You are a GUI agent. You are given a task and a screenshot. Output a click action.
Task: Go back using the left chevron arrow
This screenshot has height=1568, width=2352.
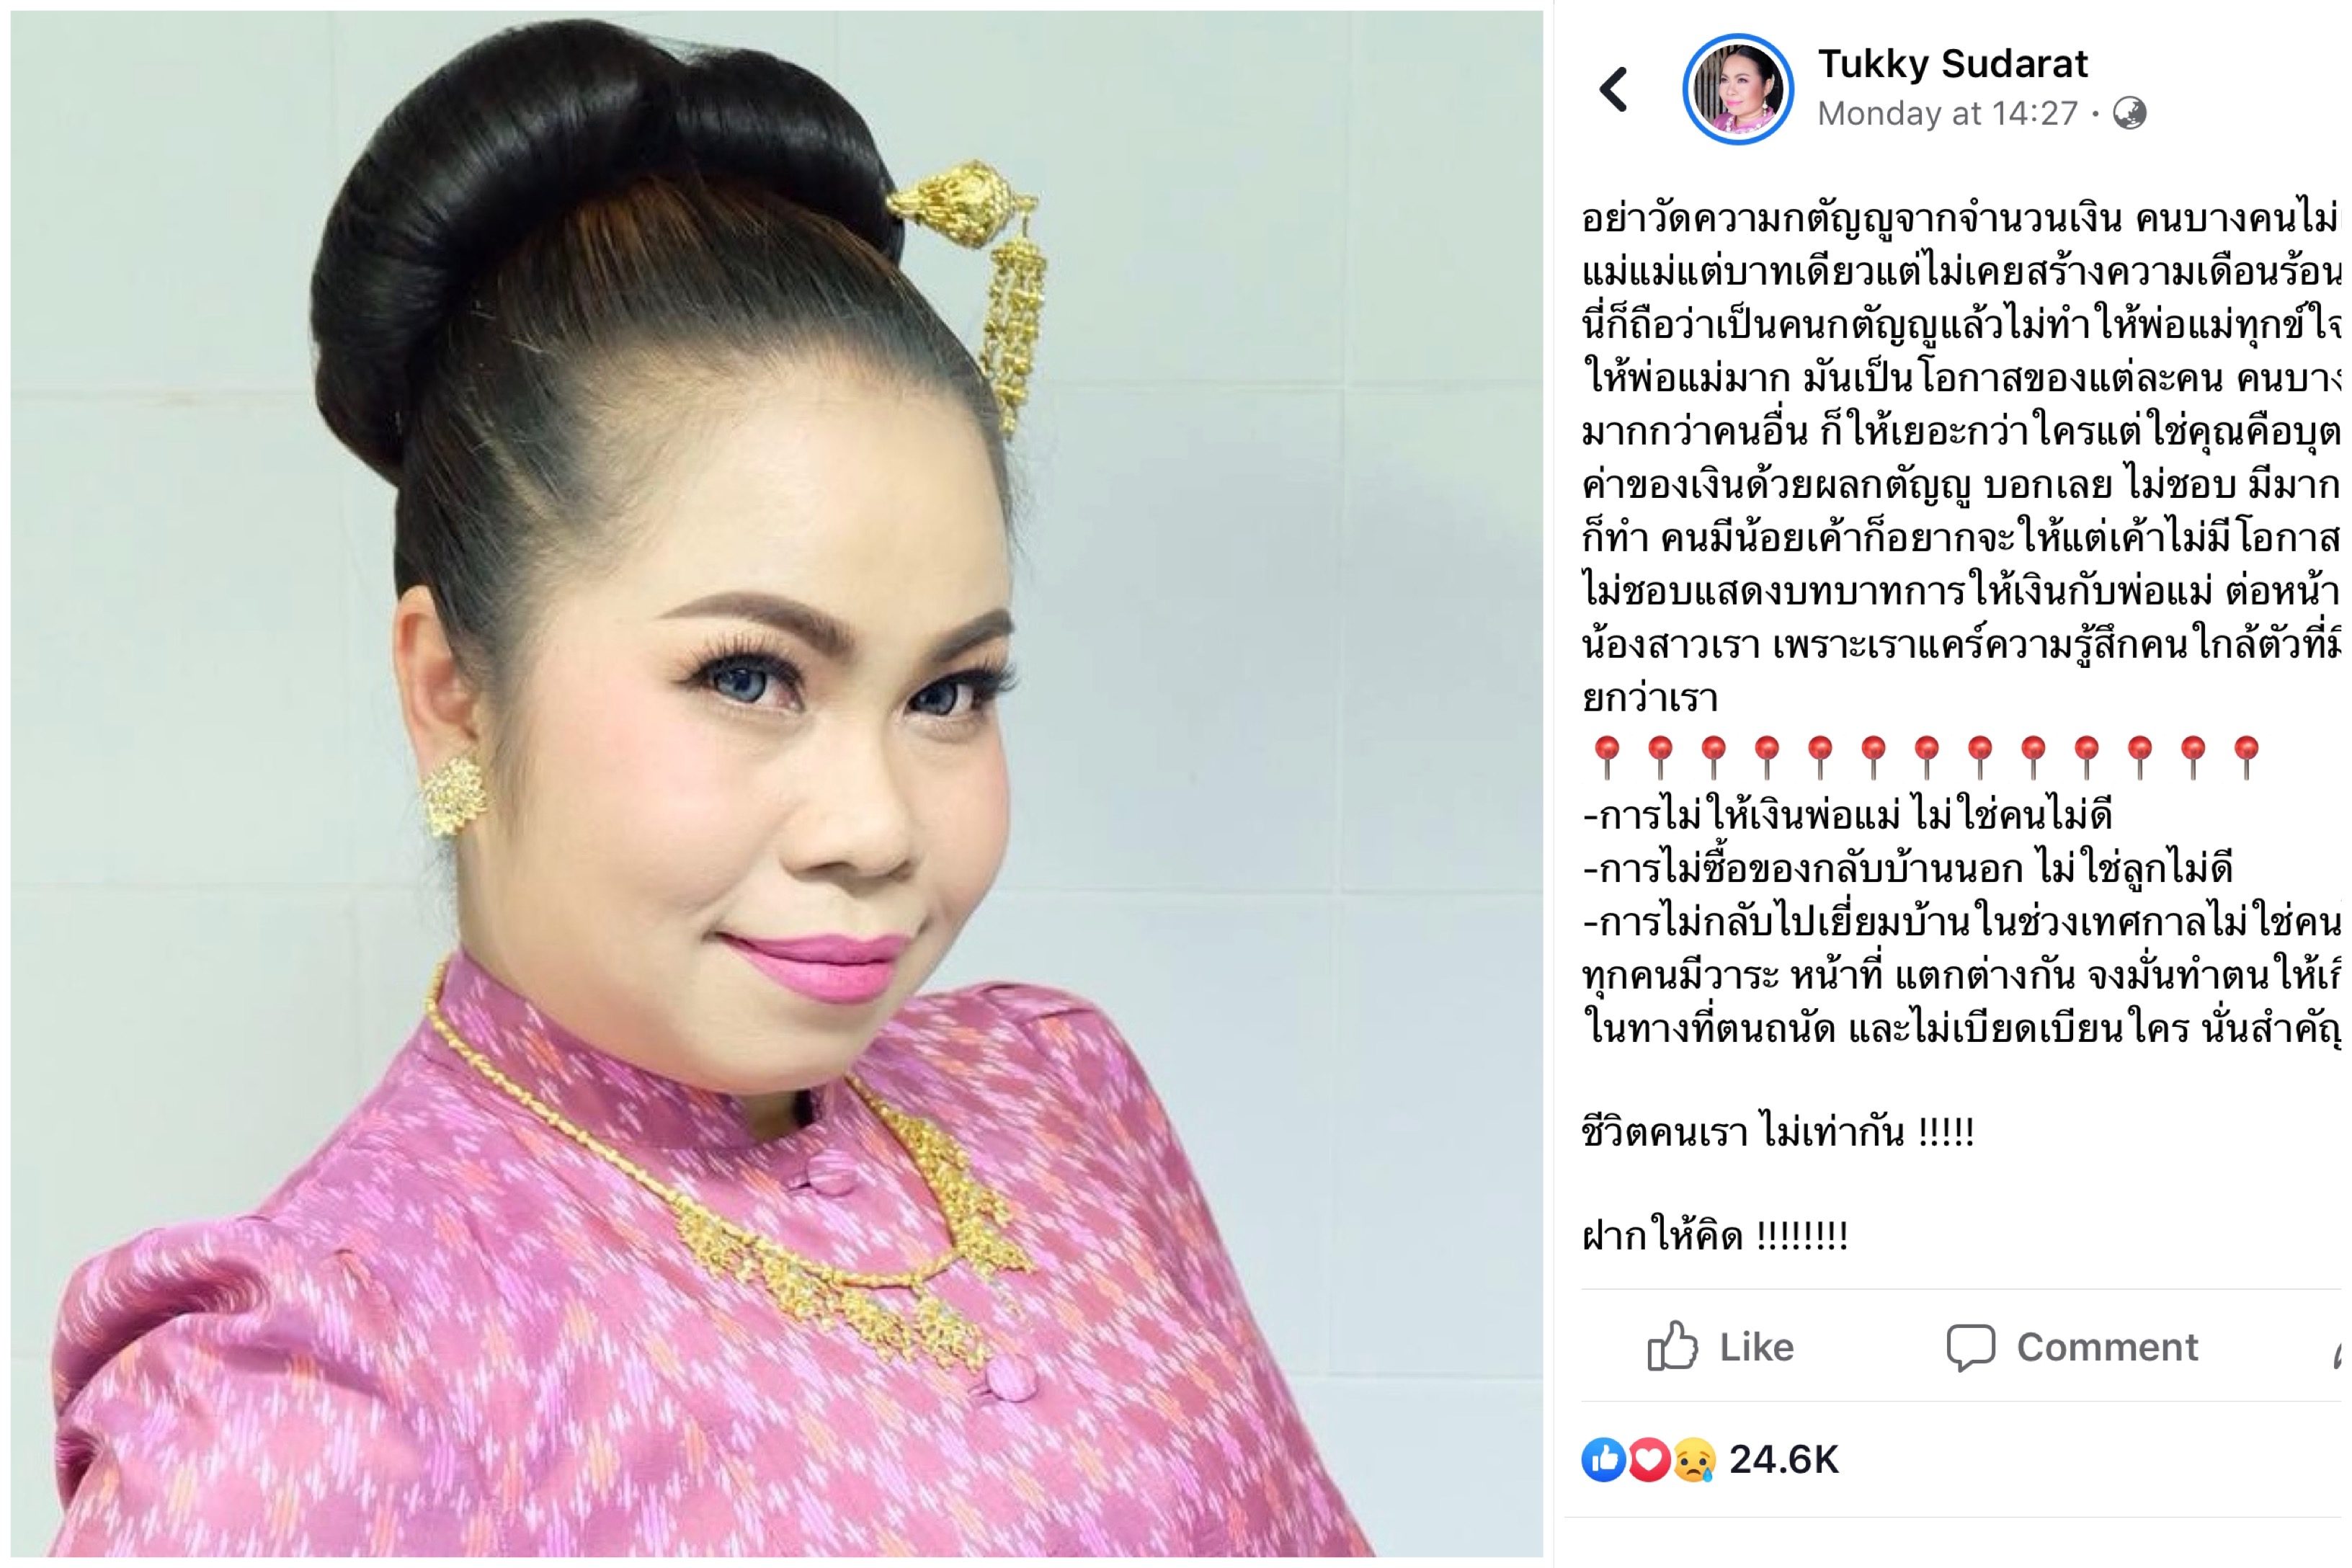pyautogui.click(x=1613, y=90)
